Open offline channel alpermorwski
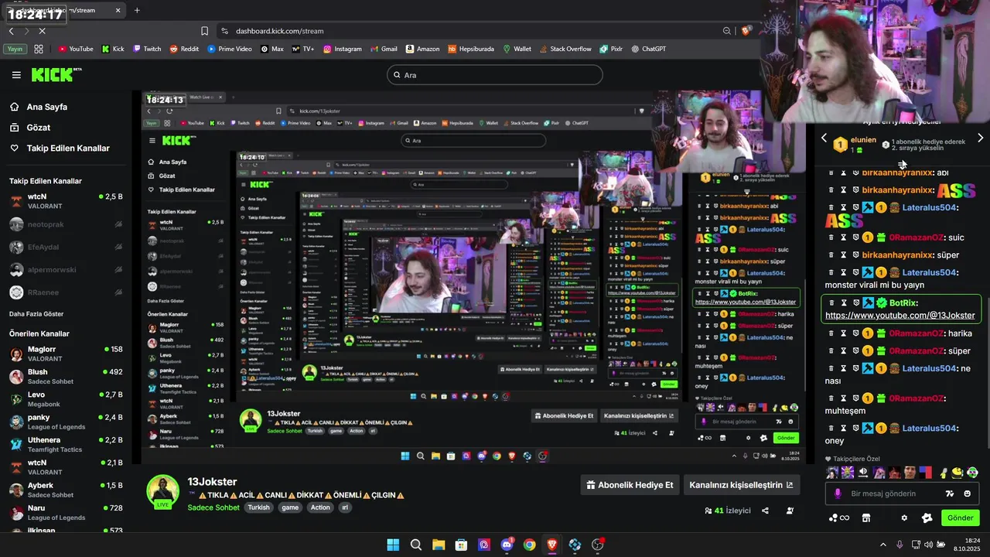Viewport: 990px width, 557px height. click(x=66, y=270)
